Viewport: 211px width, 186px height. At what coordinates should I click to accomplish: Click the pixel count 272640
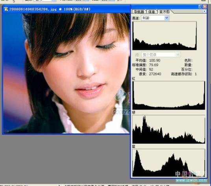[155, 74]
